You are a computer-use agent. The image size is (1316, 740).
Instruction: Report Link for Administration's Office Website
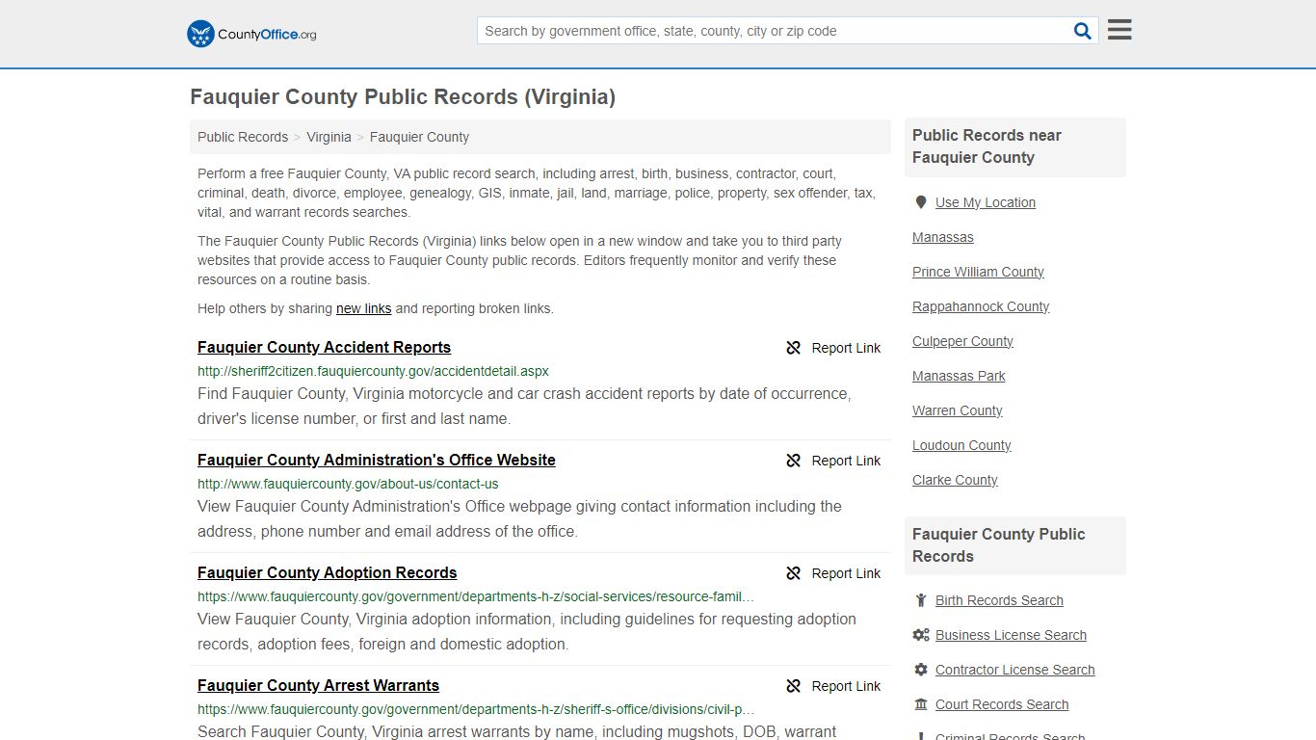click(846, 461)
